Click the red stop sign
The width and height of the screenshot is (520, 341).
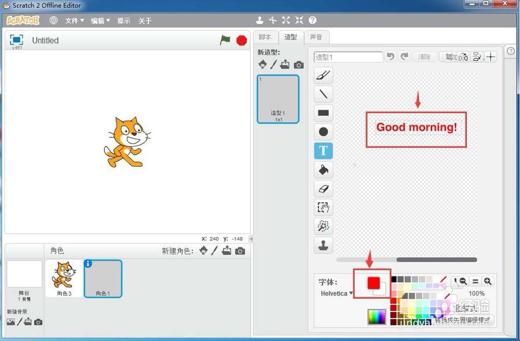[x=241, y=40]
